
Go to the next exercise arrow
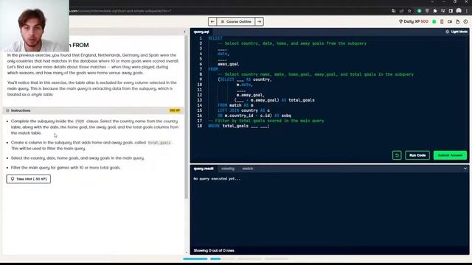click(x=259, y=21)
